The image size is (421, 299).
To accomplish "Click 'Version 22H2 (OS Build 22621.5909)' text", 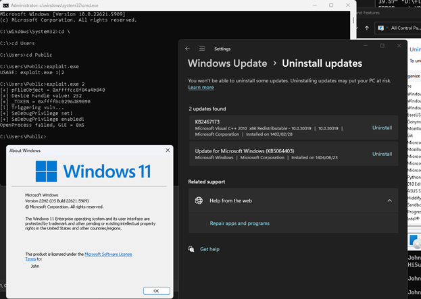I will tap(57, 201).
